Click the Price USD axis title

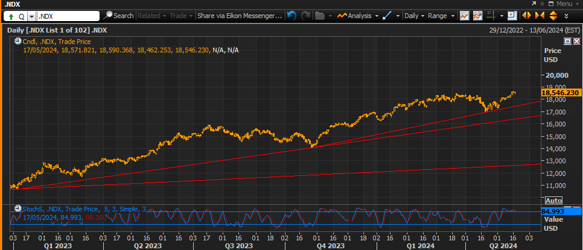[552, 55]
